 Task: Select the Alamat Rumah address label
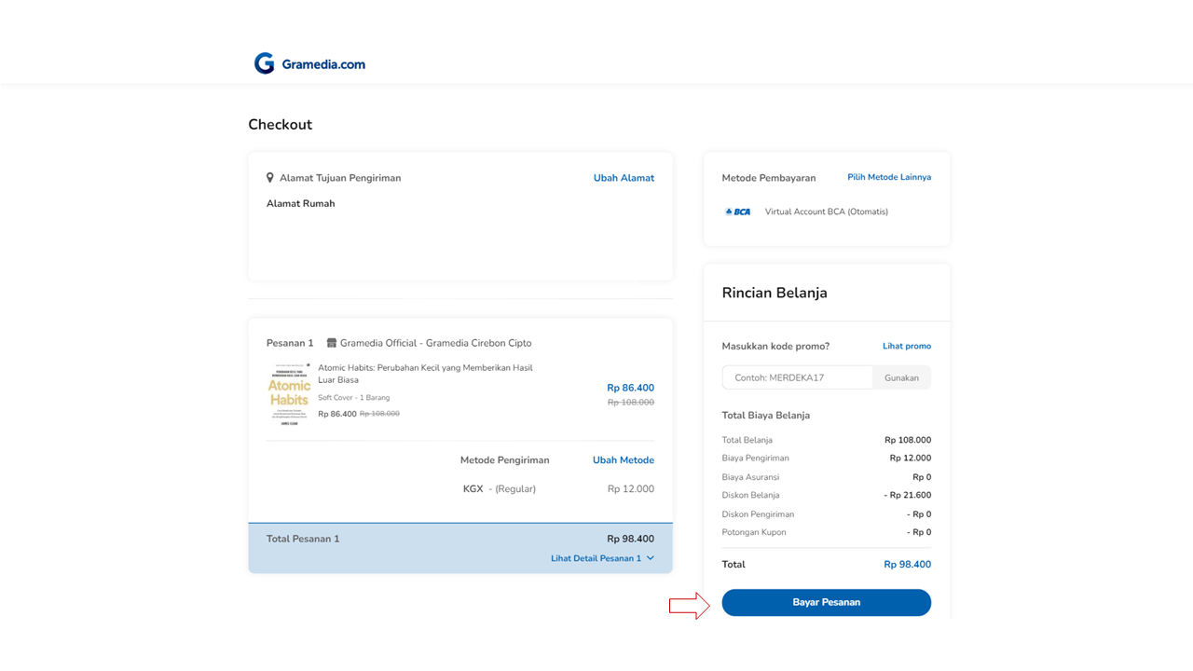(300, 203)
